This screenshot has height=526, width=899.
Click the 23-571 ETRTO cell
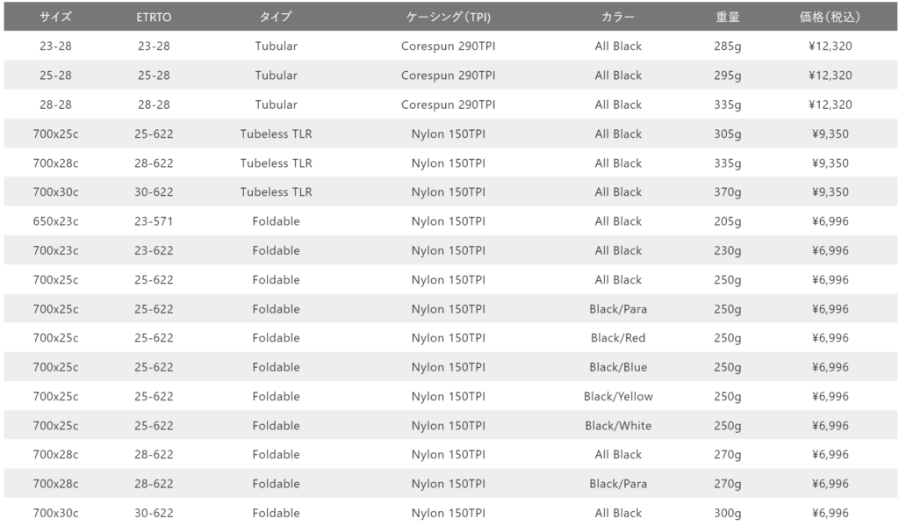[x=154, y=221]
